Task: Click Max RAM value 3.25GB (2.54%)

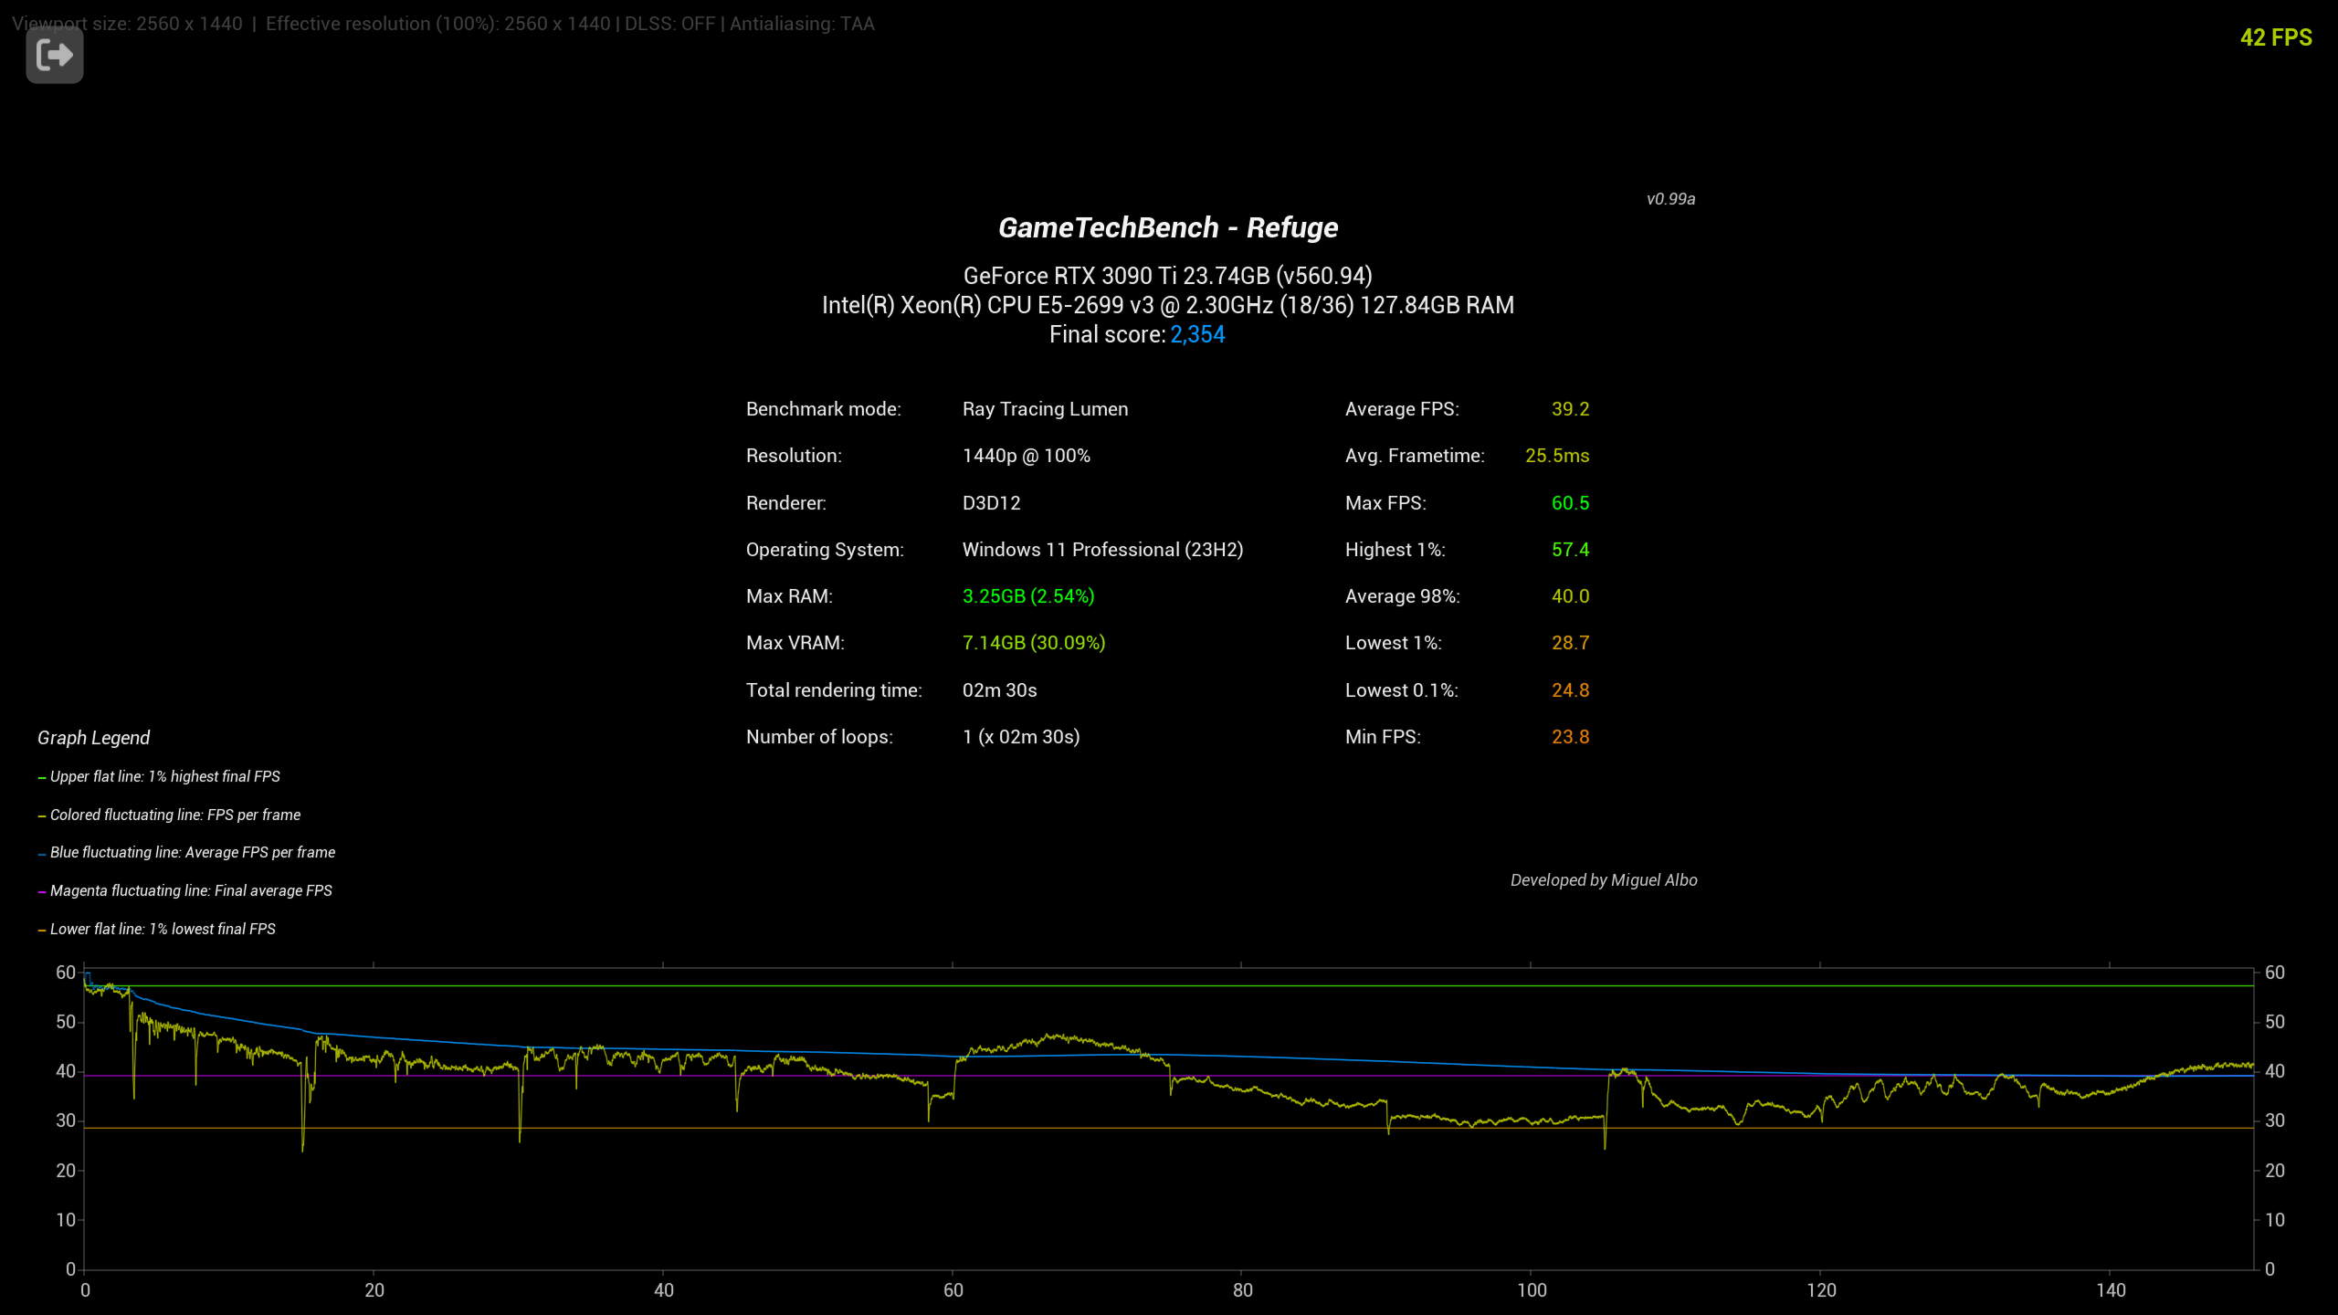Action: [x=1028, y=596]
